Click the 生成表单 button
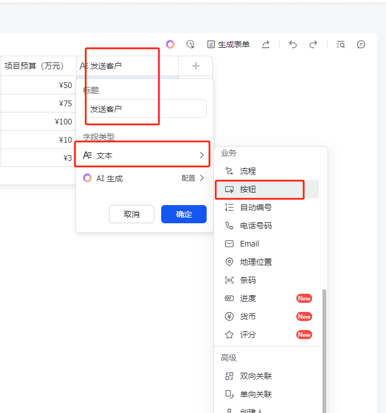 (x=228, y=44)
